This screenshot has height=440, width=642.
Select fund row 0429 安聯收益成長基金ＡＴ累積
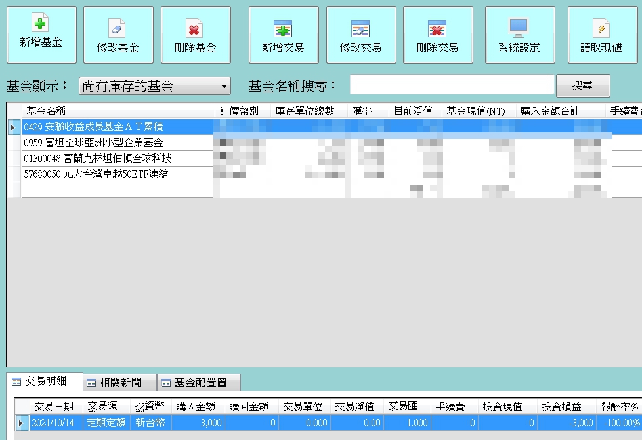point(118,127)
